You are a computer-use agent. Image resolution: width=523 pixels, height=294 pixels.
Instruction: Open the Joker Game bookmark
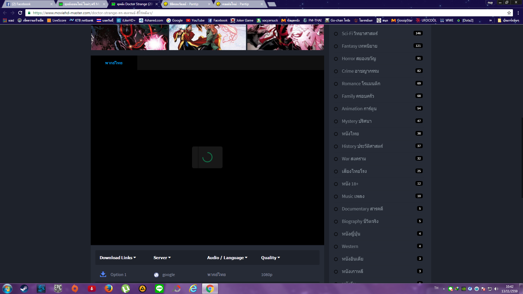pyautogui.click(x=242, y=20)
